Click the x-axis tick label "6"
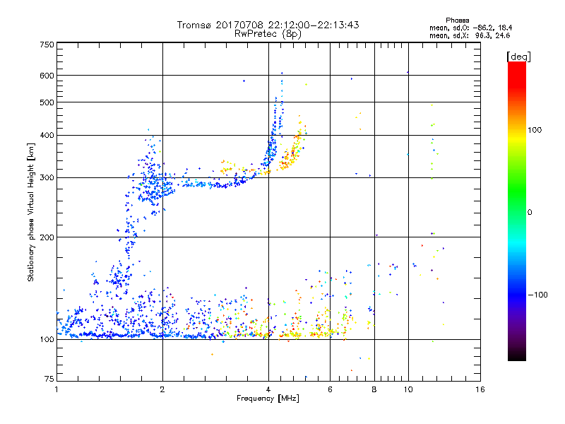 click(330, 389)
